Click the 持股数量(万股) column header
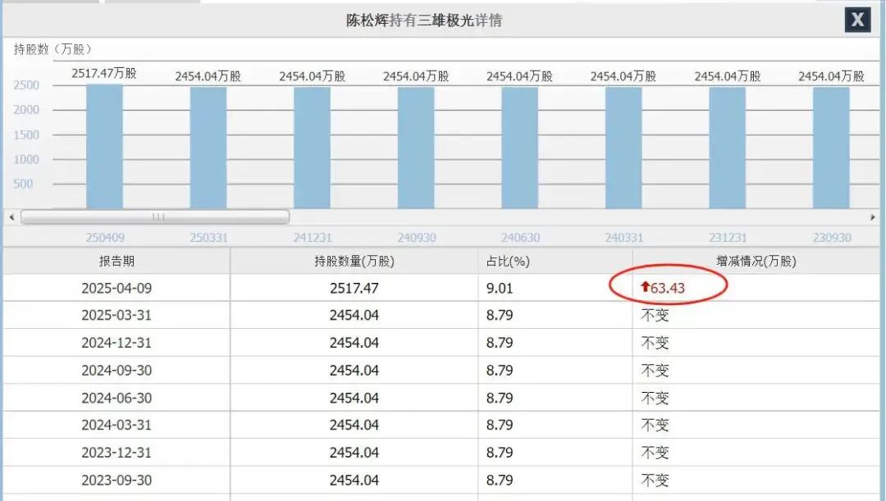The height and width of the screenshot is (501, 886). pyautogui.click(x=354, y=261)
